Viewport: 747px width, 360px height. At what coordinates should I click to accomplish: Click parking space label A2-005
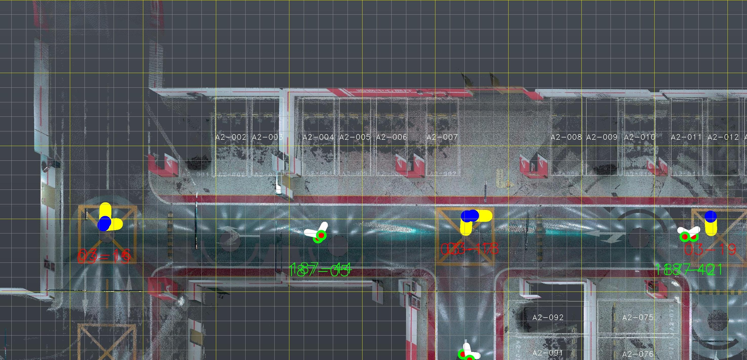pos(355,137)
